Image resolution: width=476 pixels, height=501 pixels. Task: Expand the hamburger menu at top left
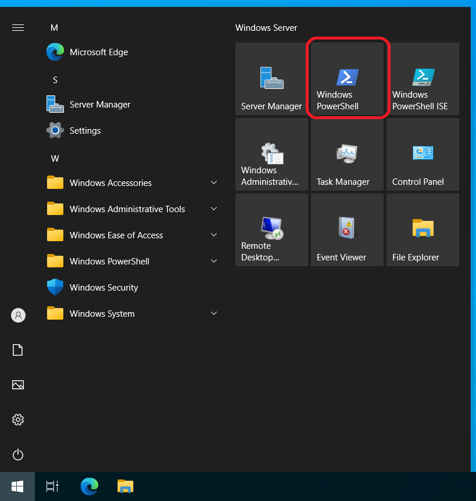click(x=18, y=28)
